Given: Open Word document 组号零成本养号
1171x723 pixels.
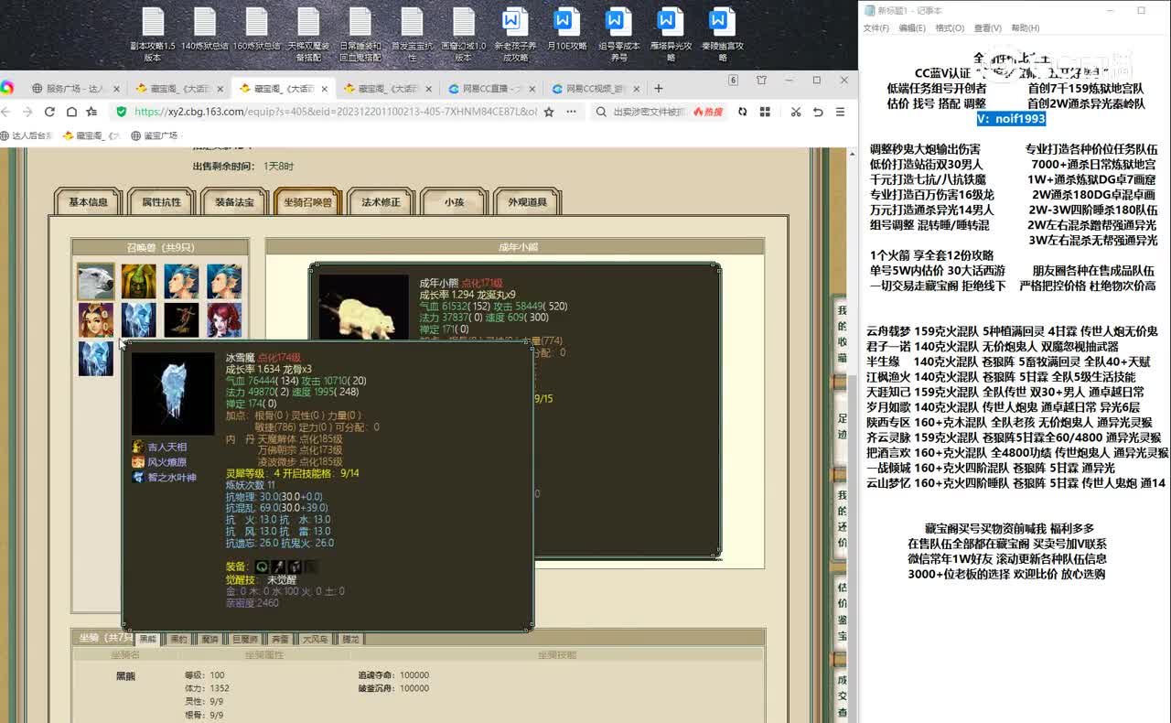Looking at the screenshot, I should (619, 35).
